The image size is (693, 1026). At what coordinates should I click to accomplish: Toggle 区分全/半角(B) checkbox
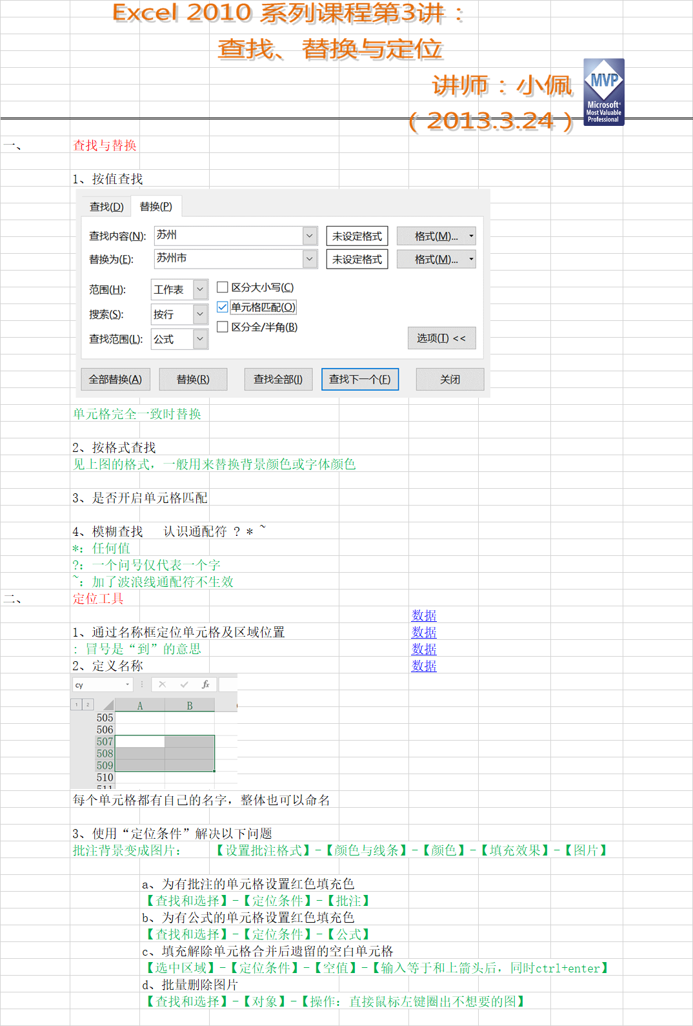pyautogui.click(x=223, y=327)
